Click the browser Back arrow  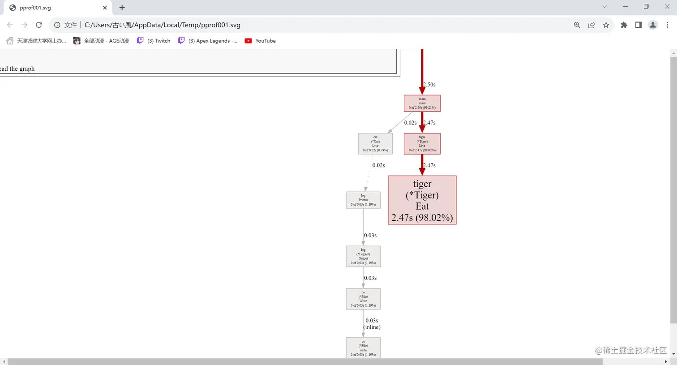[x=10, y=25]
